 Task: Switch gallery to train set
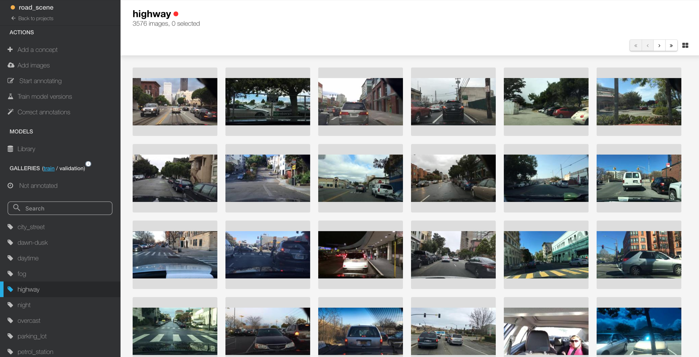pos(49,168)
